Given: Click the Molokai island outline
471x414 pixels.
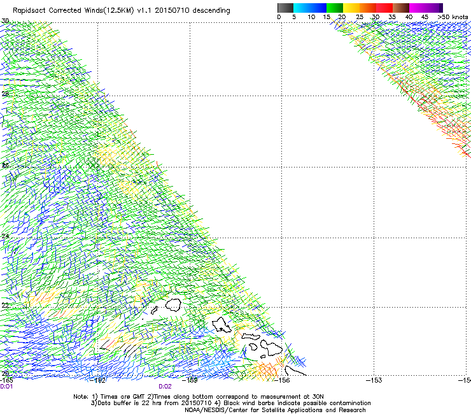Looking at the screenshot, I should point(251,336).
